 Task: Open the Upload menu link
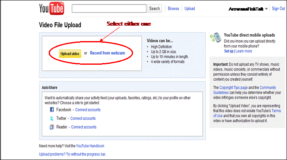tap(189, 9)
